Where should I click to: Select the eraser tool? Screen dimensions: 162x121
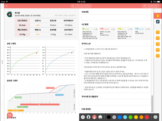(100, 117)
